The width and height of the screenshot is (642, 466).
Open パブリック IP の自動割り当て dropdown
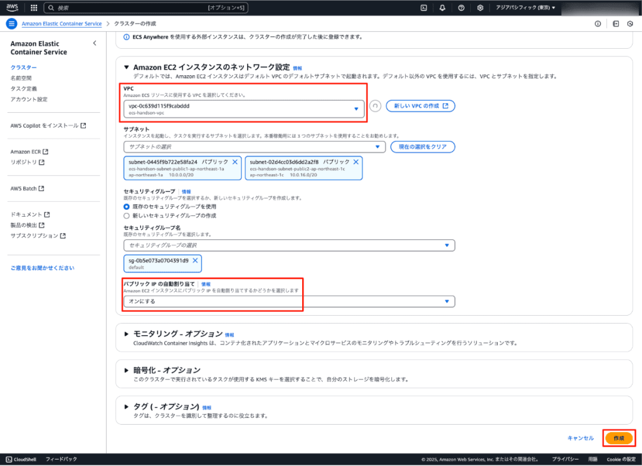(288, 301)
